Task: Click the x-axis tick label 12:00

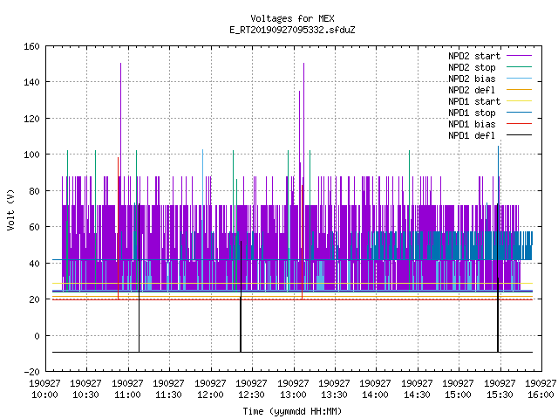Action: pos(210,395)
